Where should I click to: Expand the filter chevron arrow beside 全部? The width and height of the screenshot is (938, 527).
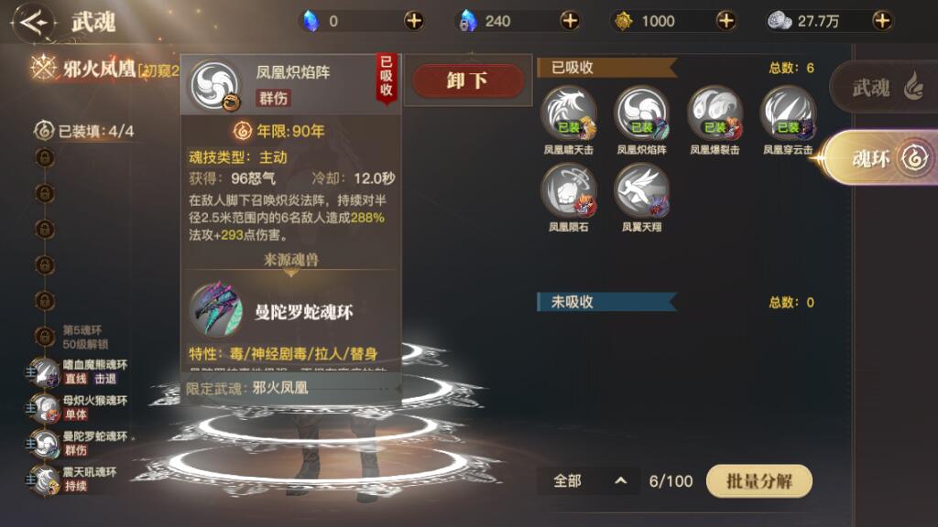[621, 481]
